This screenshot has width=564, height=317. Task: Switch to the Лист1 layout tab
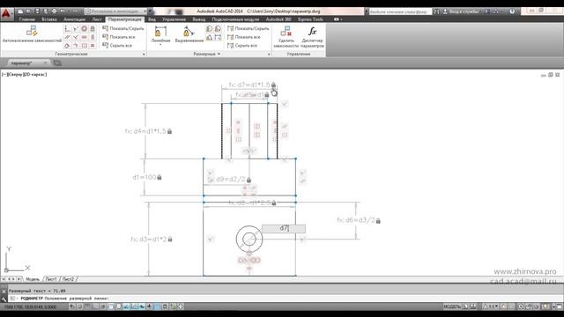pyautogui.click(x=51, y=279)
